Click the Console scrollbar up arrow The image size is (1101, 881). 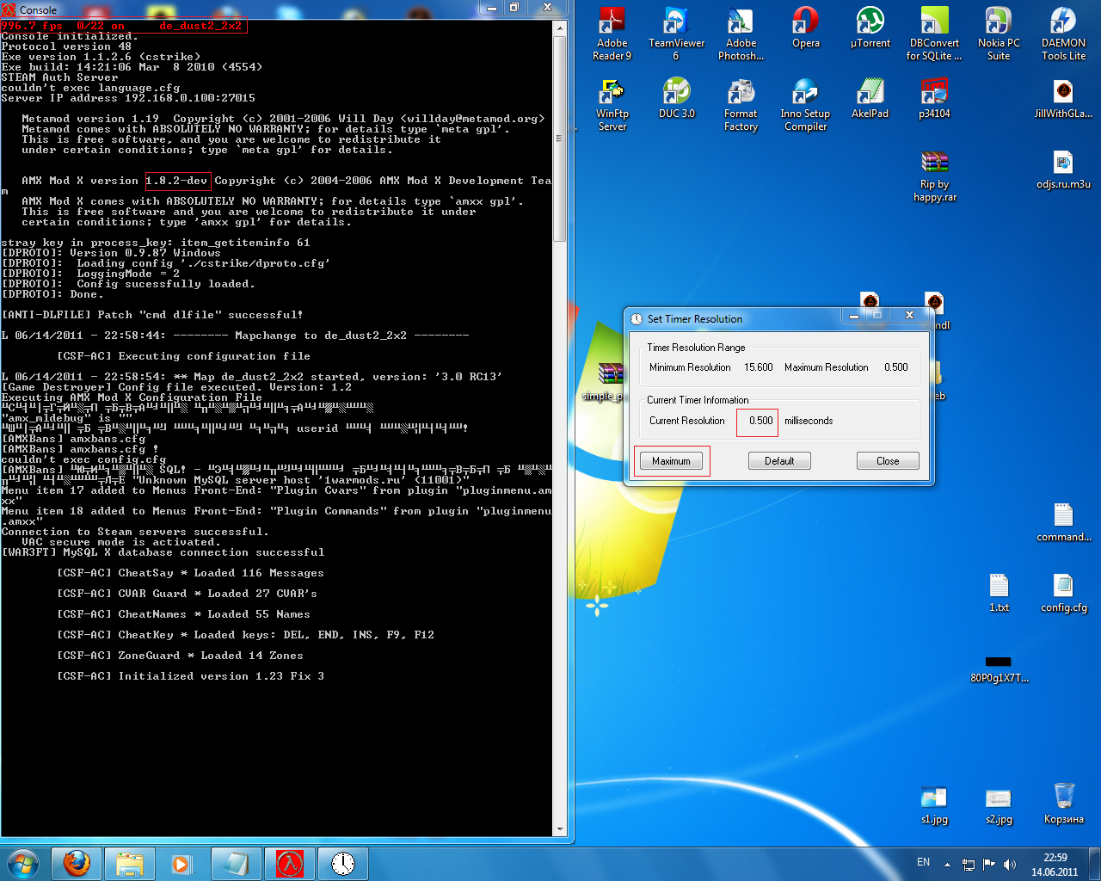click(560, 28)
